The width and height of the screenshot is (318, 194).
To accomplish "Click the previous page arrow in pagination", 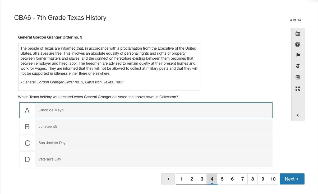I will 168,179.
